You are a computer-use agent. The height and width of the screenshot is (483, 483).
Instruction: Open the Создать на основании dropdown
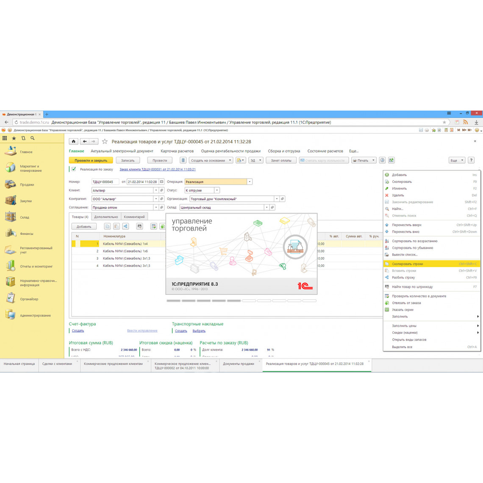[x=211, y=160]
